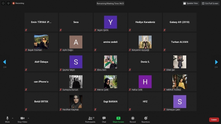Toggle the microphone Mute button
The height and width of the screenshot is (124, 221).
pyautogui.click(x=7, y=118)
